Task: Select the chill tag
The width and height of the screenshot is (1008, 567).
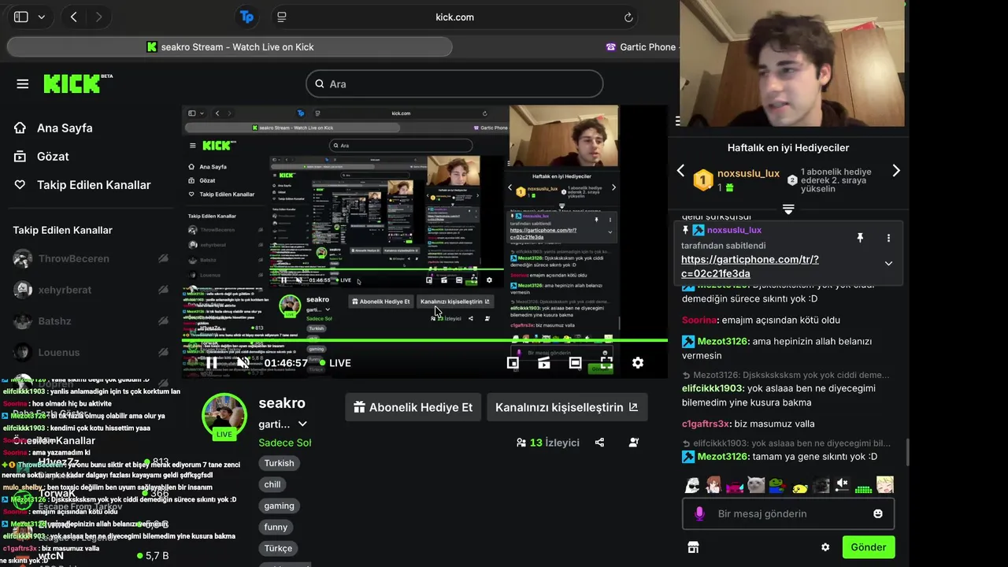Action: click(272, 484)
